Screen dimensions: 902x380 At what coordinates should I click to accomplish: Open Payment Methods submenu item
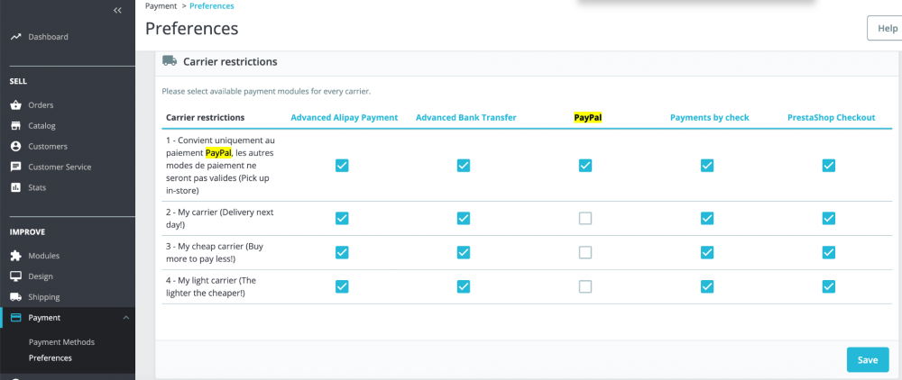[x=61, y=342]
